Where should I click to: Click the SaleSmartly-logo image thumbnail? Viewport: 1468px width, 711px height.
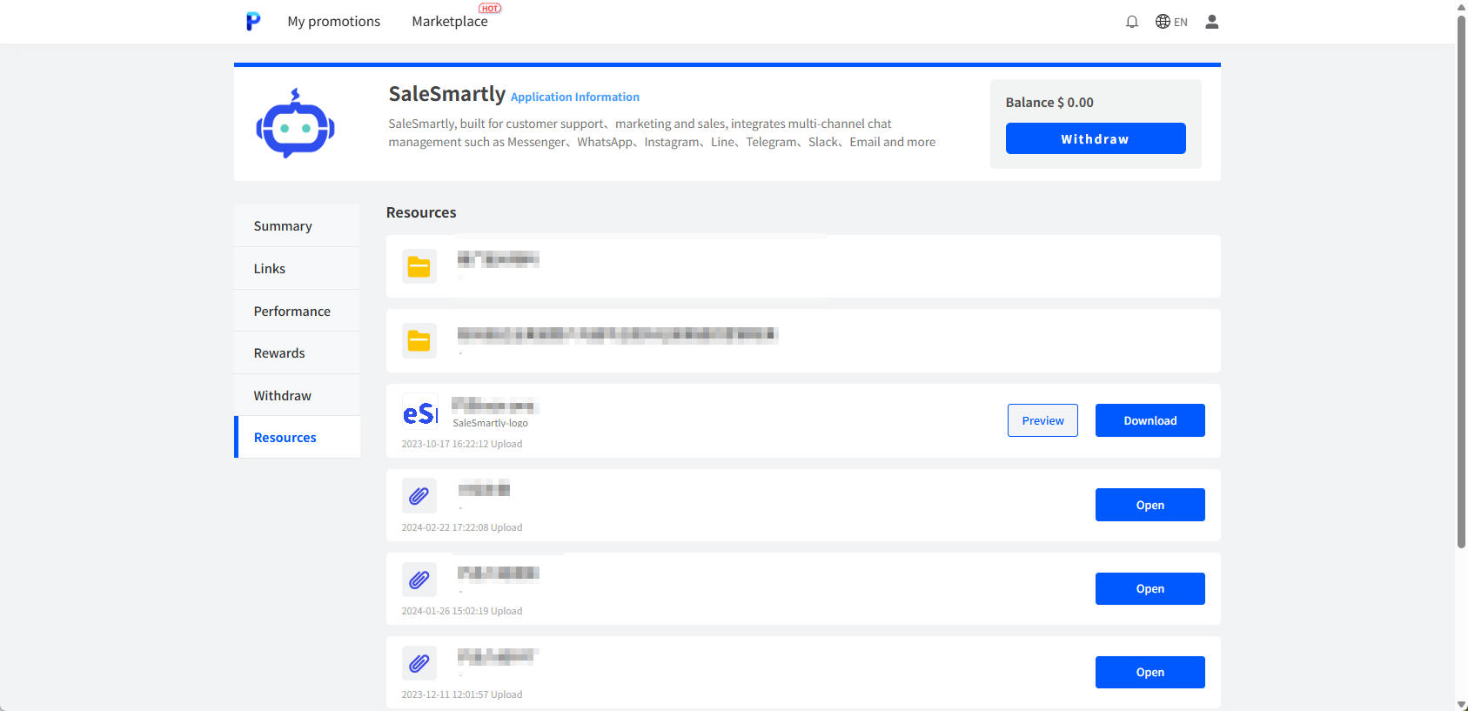(x=420, y=413)
